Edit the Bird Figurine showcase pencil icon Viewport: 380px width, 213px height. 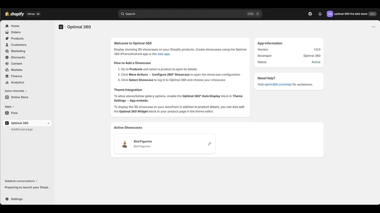click(209, 144)
